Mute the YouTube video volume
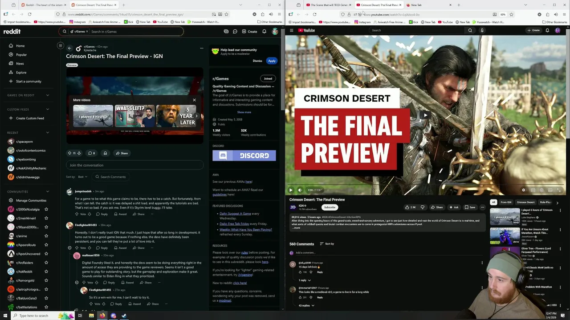The width and height of the screenshot is (570, 320). click(300, 190)
